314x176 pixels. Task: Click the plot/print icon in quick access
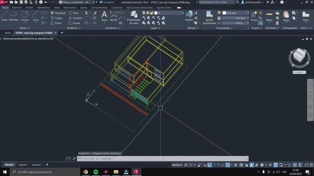click(41, 2)
